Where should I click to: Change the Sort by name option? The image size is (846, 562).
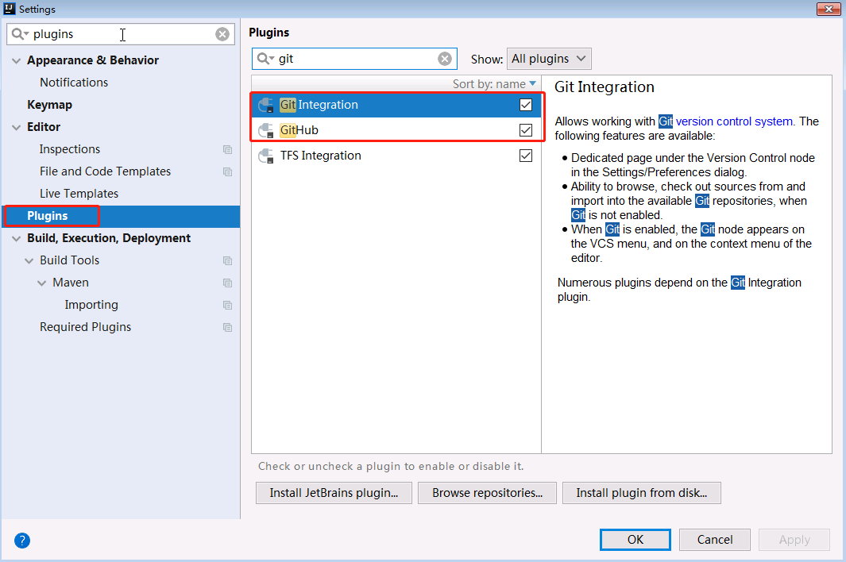click(494, 84)
